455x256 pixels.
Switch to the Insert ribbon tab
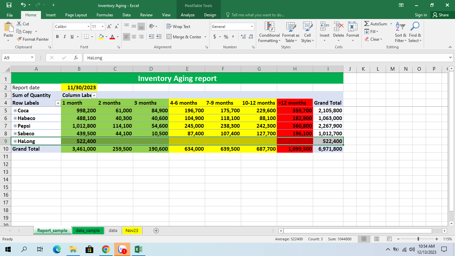51,15
